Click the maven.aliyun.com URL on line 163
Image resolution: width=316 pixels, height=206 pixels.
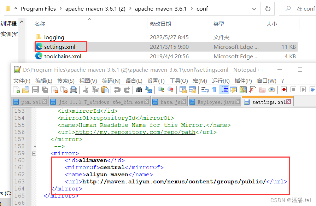(174, 182)
